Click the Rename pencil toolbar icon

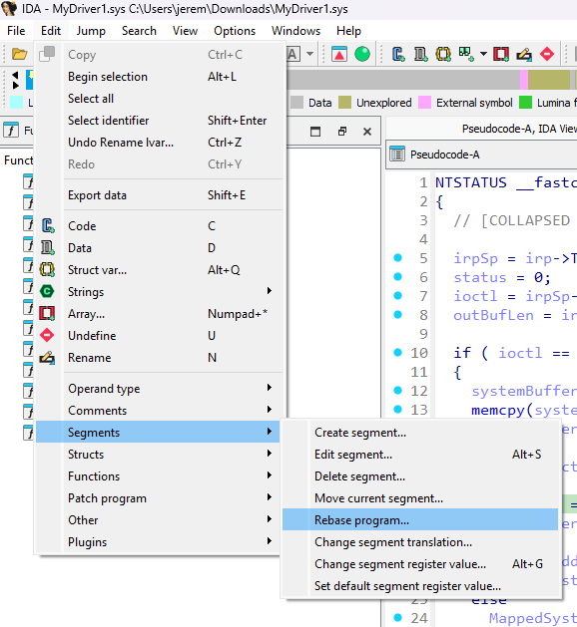point(524,54)
